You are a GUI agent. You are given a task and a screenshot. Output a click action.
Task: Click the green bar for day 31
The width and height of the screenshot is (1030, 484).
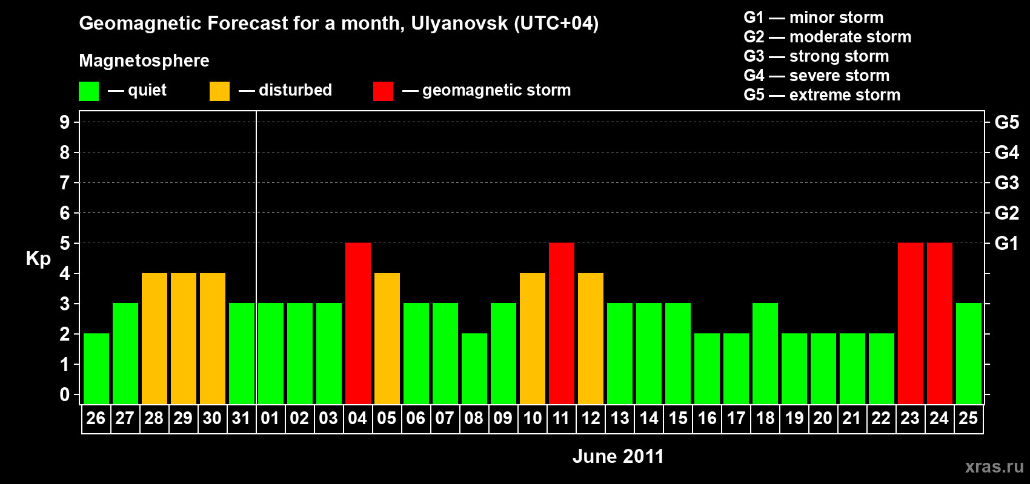242,354
